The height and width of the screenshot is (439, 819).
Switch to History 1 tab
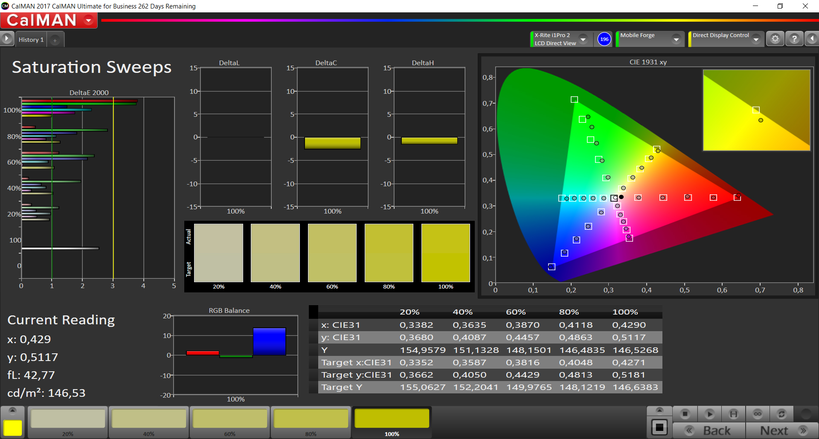point(31,40)
